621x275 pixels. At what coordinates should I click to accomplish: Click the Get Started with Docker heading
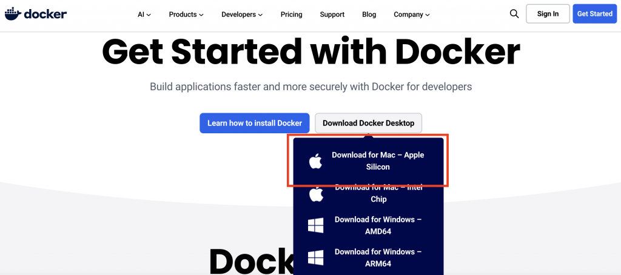coord(311,52)
